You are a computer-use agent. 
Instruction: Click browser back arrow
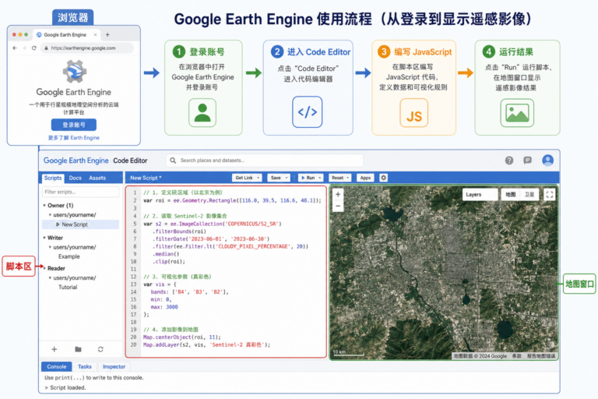(x=15, y=48)
